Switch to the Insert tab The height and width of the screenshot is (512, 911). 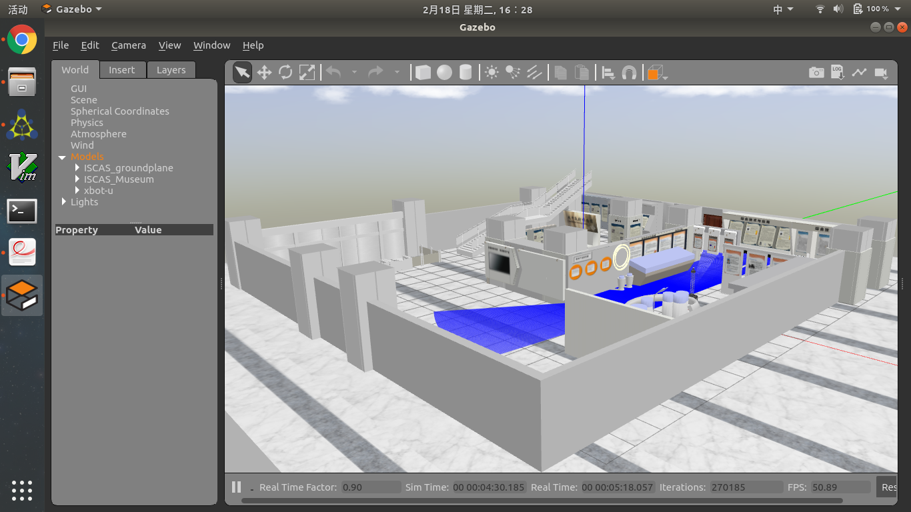click(x=123, y=69)
